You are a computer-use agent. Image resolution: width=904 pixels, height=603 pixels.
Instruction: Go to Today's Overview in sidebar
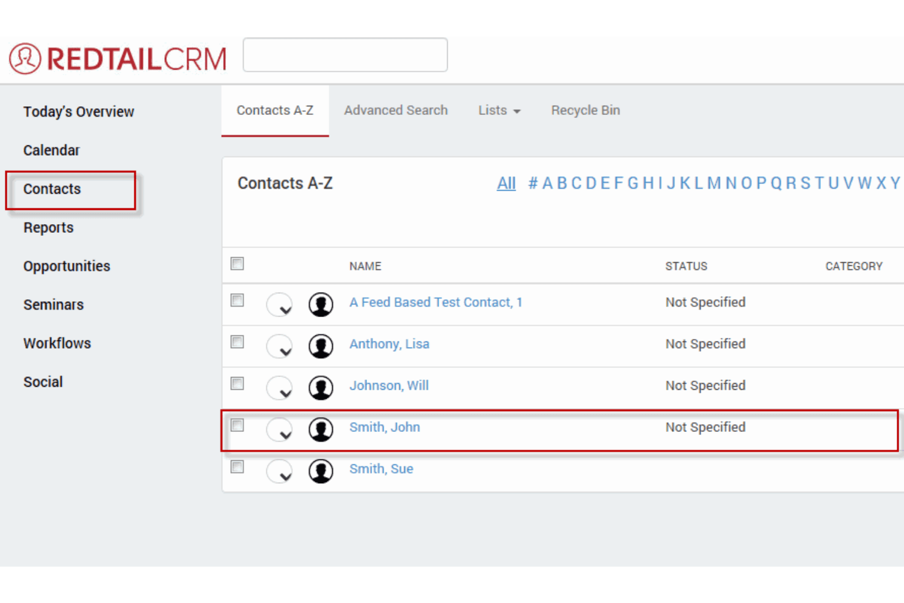click(x=79, y=112)
